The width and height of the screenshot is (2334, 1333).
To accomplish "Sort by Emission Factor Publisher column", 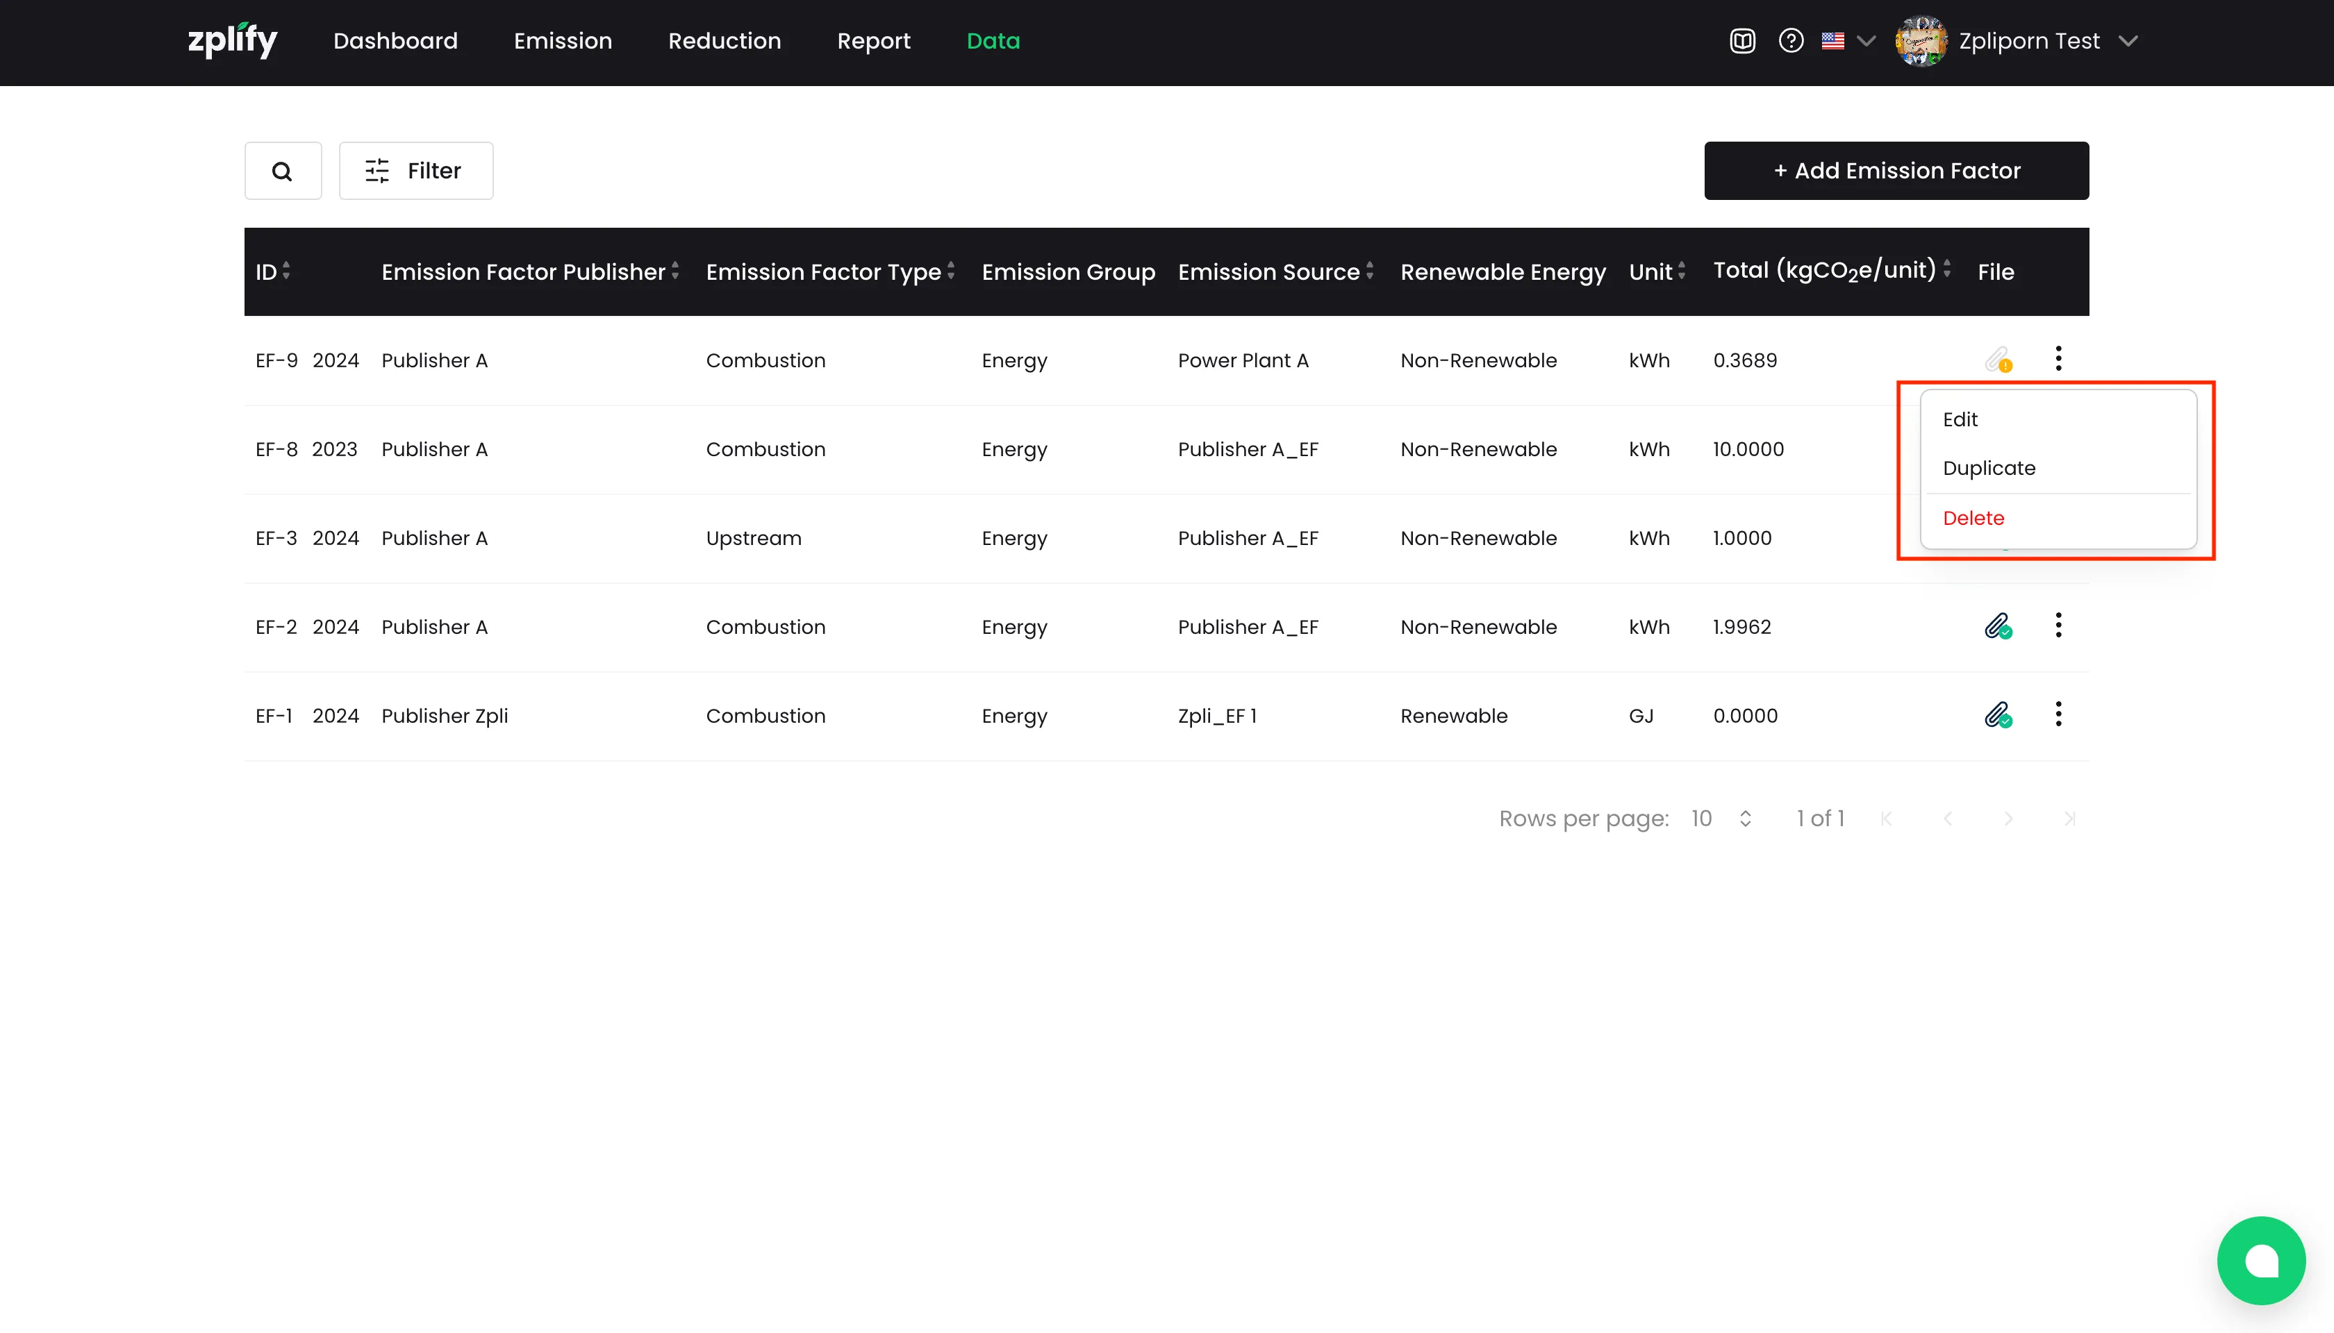I will [529, 271].
